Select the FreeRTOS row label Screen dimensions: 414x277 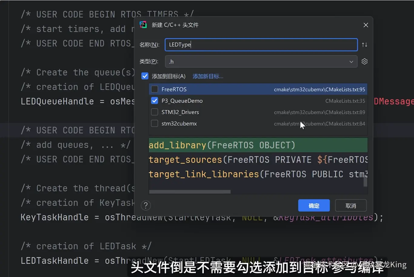pyautogui.click(x=174, y=89)
